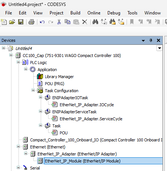Open the device tree view dropdown button

pos(159,48)
